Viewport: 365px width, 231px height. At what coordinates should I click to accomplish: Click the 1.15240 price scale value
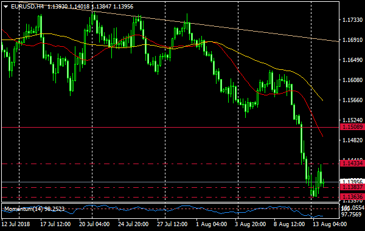pos(353,120)
